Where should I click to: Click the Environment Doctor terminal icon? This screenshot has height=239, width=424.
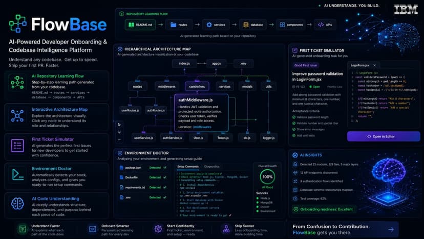pos(18,175)
